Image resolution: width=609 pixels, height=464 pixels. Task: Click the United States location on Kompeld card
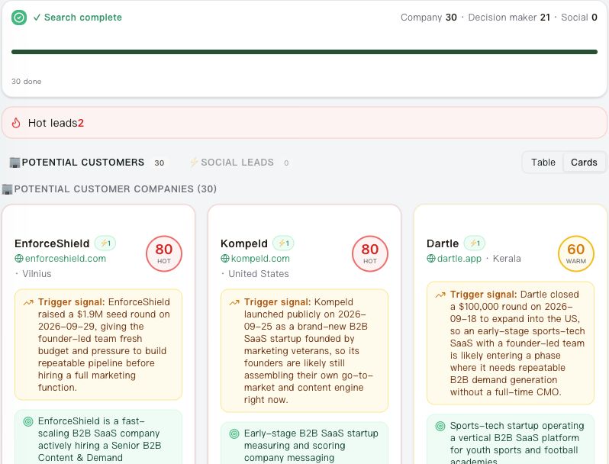click(258, 274)
